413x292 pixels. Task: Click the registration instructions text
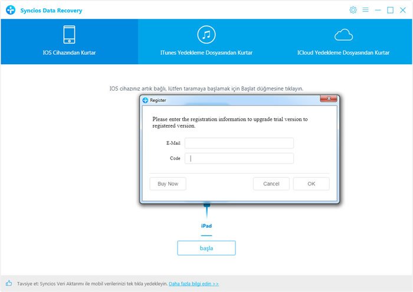(230, 122)
